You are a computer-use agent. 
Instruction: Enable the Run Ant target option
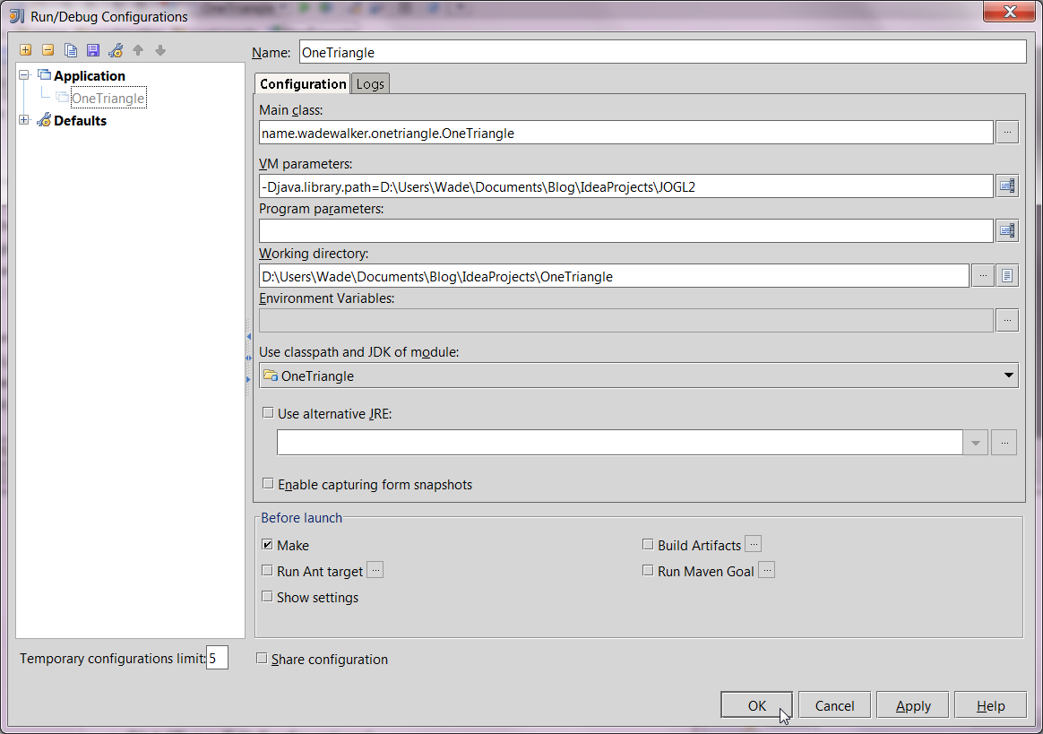[x=266, y=570]
